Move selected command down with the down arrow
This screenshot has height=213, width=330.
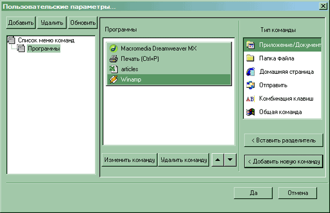coord(230,160)
